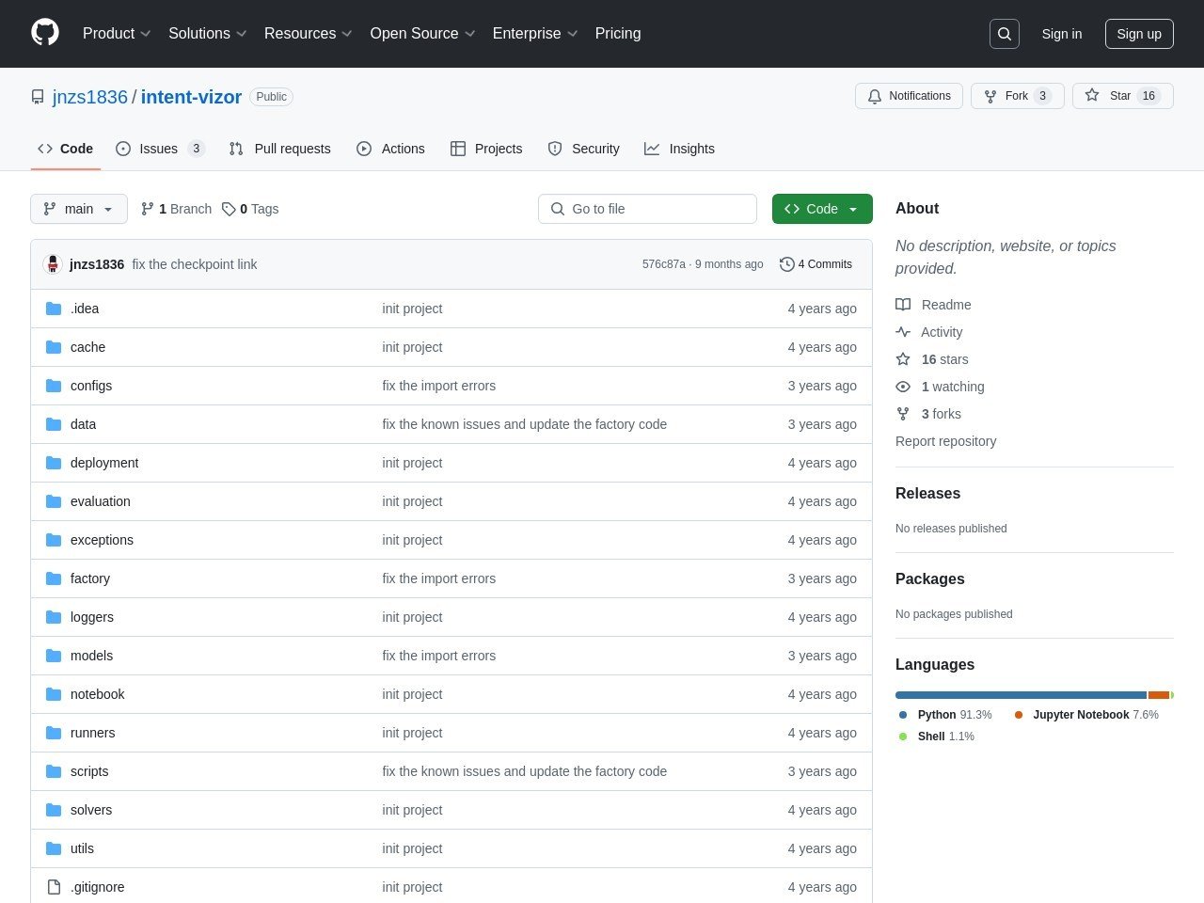Image resolution: width=1204 pixels, height=903 pixels.
Task: Open the main branch dropdown
Action: (79, 209)
